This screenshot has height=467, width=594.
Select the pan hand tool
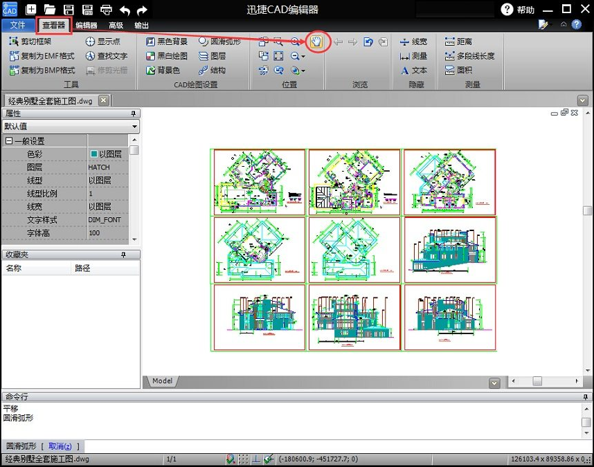coord(318,42)
